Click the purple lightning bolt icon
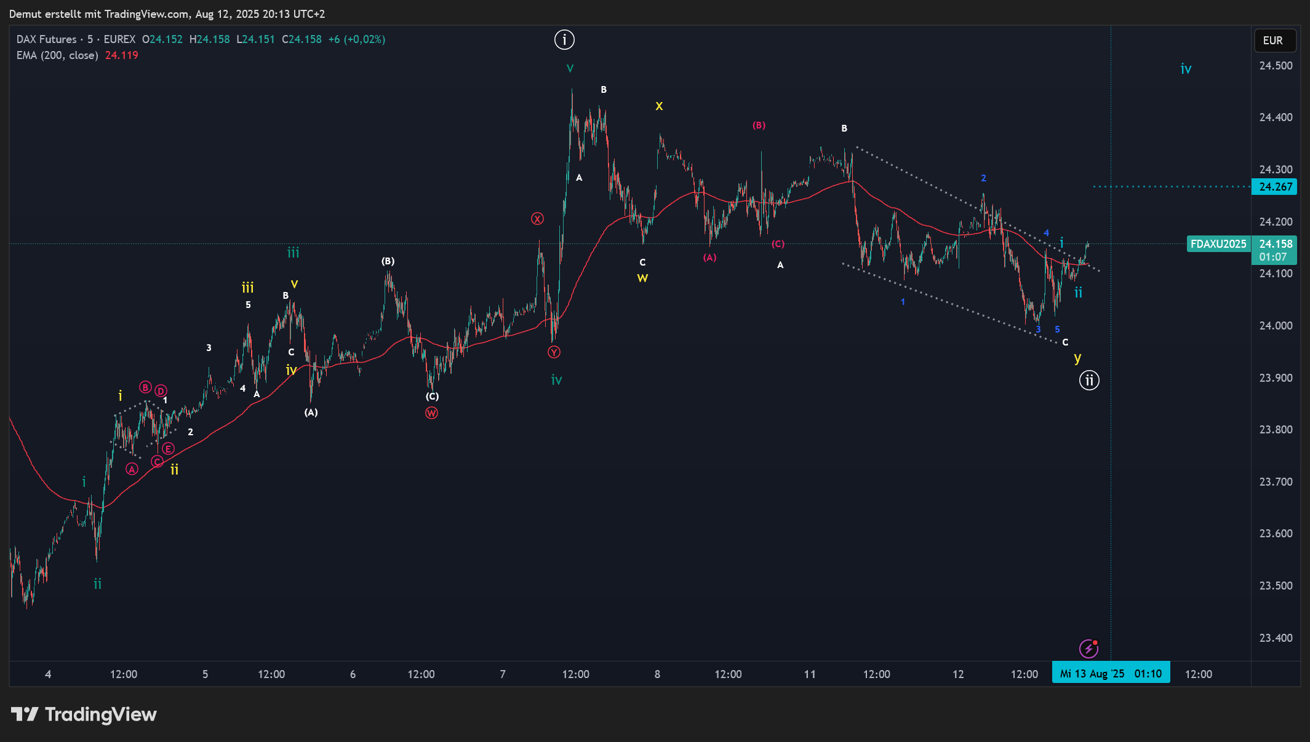 pyautogui.click(x=1088, y=648)
